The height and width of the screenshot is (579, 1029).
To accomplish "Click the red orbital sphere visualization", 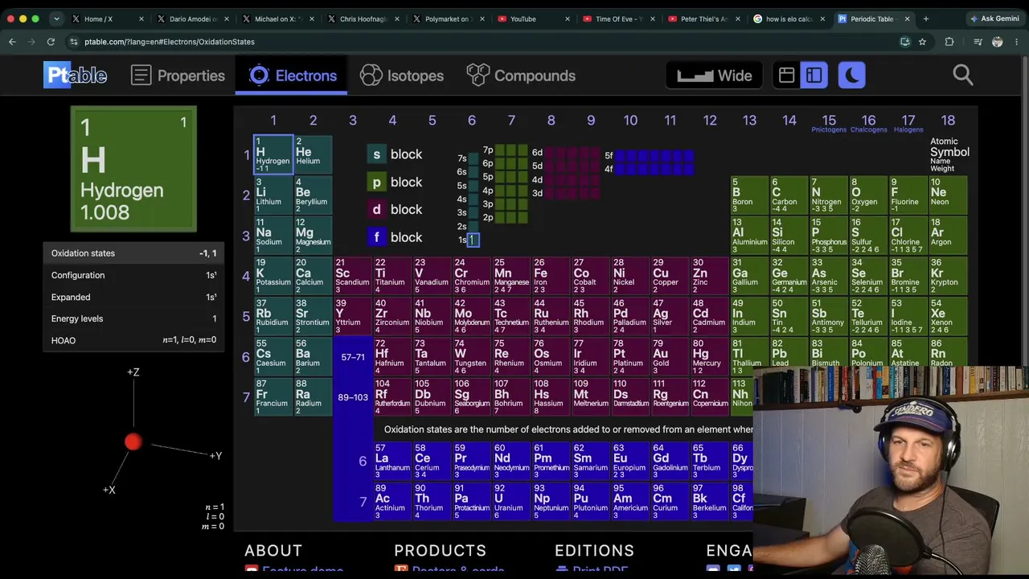I will pyautogui.click(x=133, y=441).
